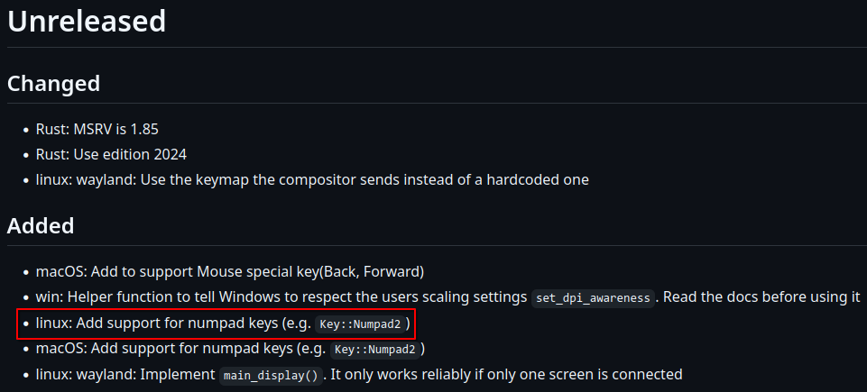Click the highlighted linux numpad keys entry
This screenshot has height=392, width=867.
[x=217, y=324]
